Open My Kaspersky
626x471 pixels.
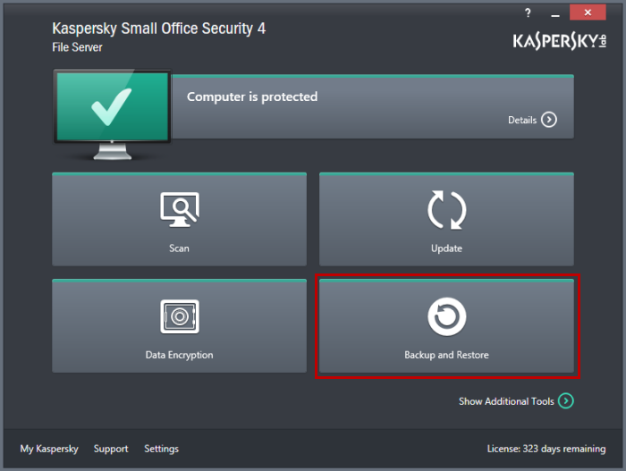[49, 449]
